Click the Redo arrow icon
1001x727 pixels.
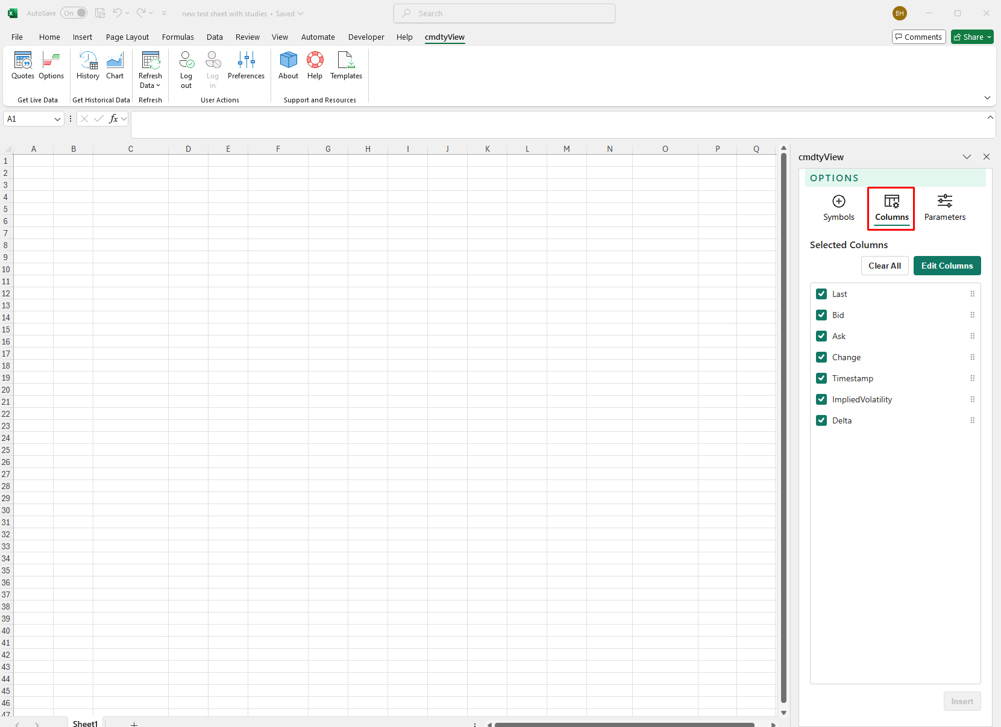tap(141, 13)
